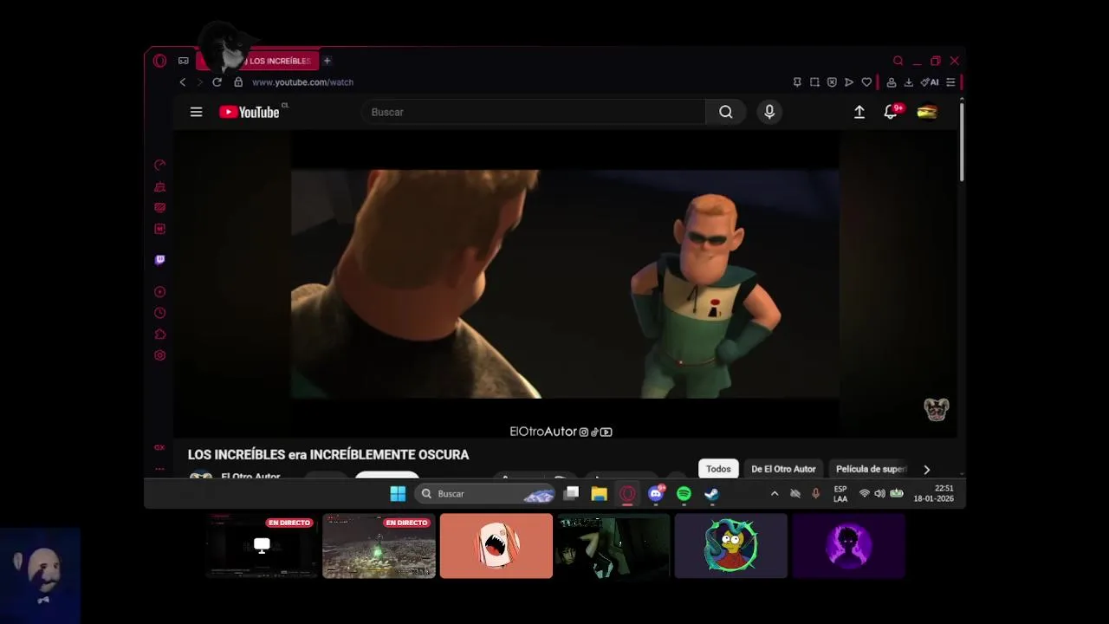Open volume control in system tray
1109x624 pixels.
[x=879, y=494]
